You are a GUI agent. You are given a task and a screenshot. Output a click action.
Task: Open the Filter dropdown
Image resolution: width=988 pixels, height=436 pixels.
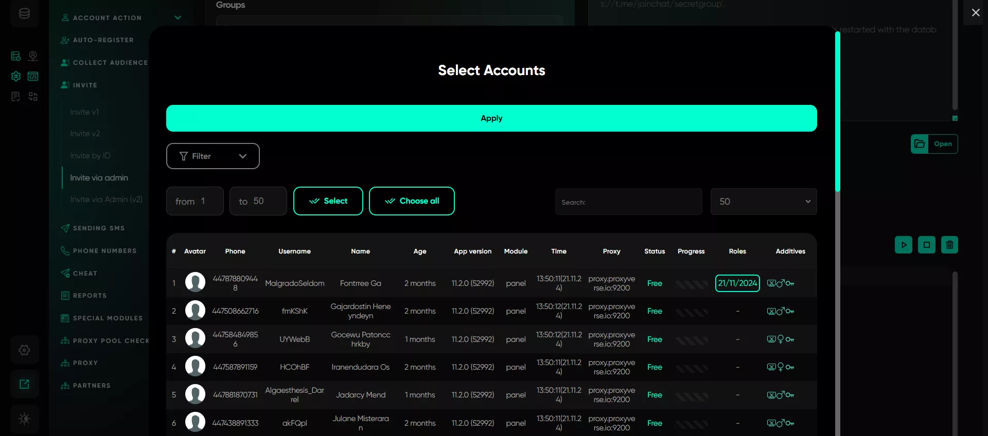tap(213, 156)
